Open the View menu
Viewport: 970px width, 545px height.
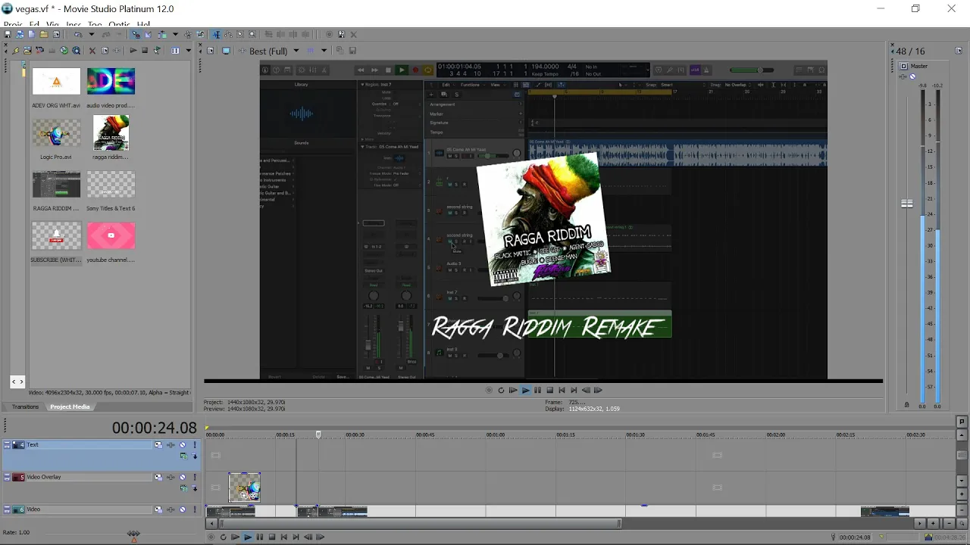[52, 24]
